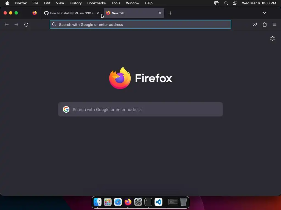Open the Tools menu
Screen dimensions: 281x210
point(116,3)
